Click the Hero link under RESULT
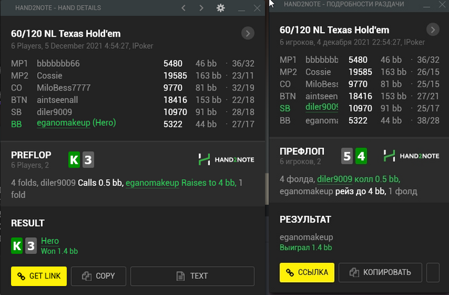449x295 pixels. (x=50, y=241)
